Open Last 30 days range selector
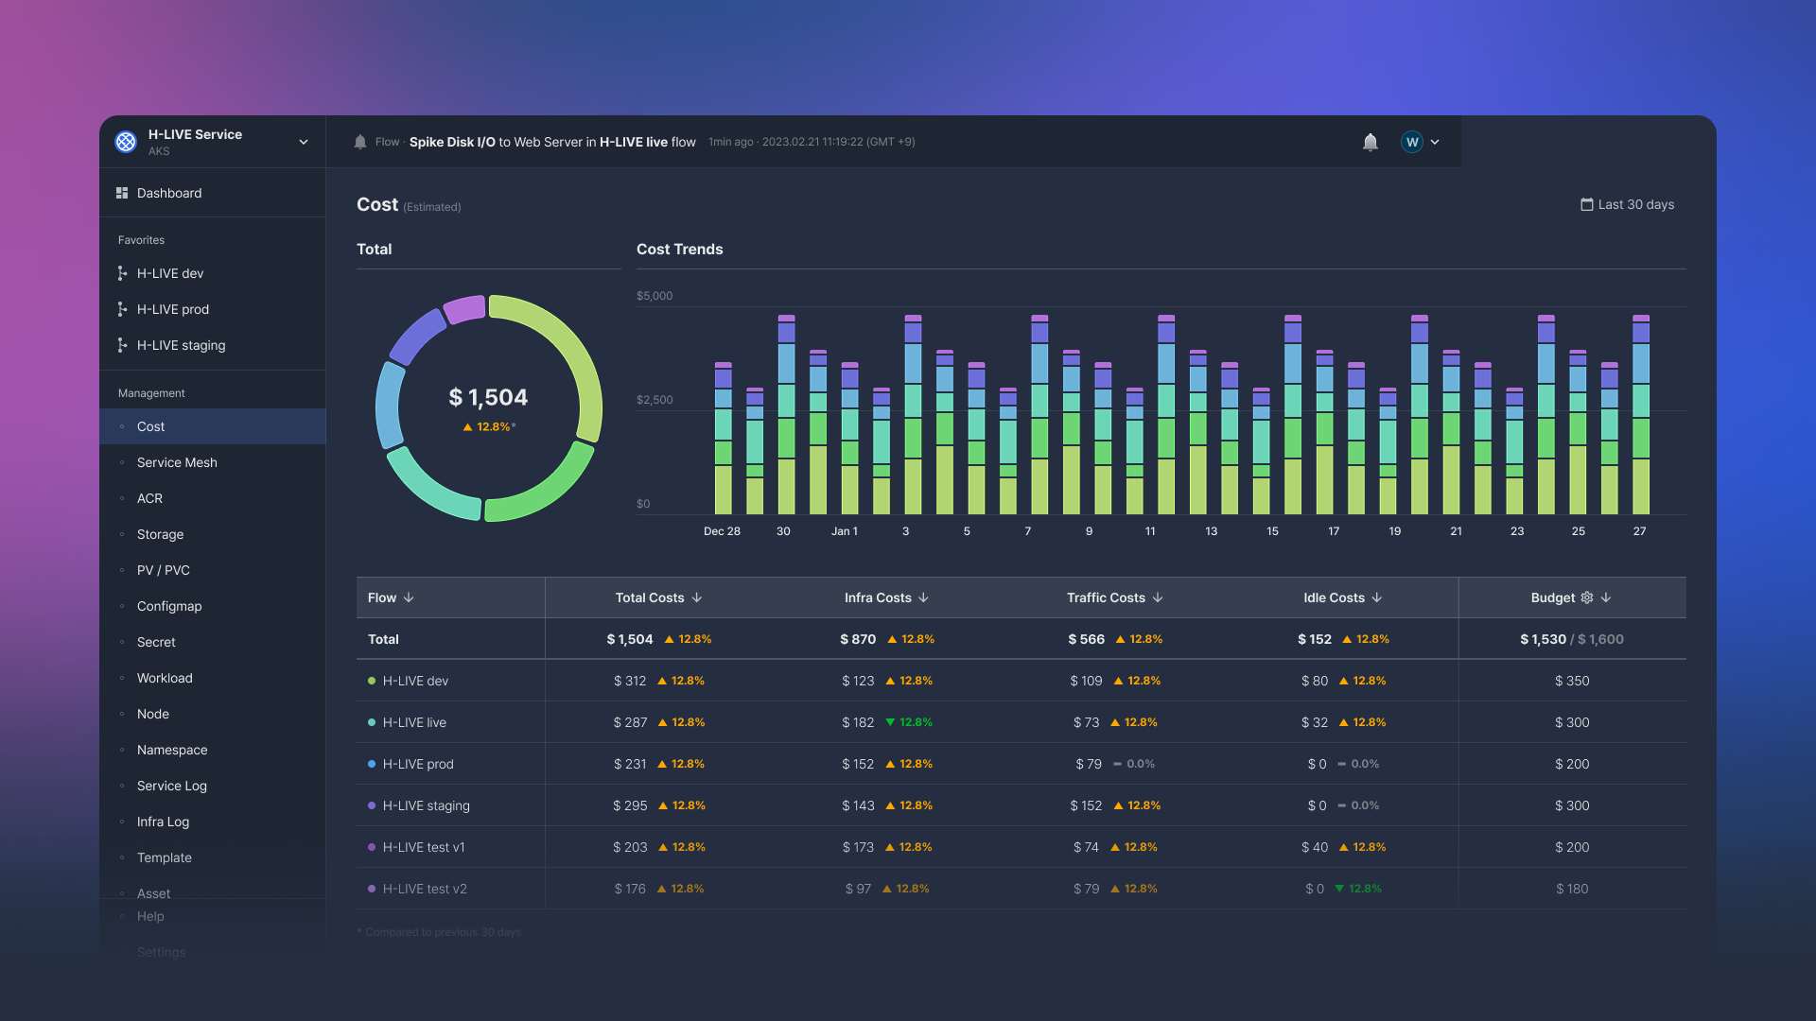Viewport: 1816px width, 1021px height. click(x=1635, y=204)
